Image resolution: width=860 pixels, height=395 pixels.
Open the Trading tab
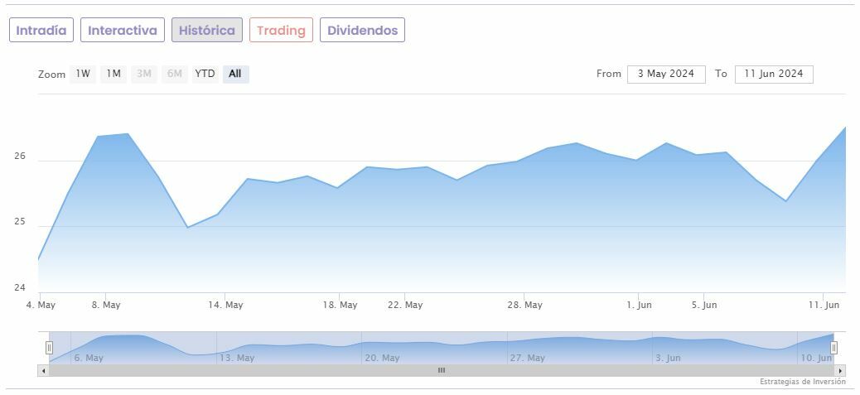(281, 31)
